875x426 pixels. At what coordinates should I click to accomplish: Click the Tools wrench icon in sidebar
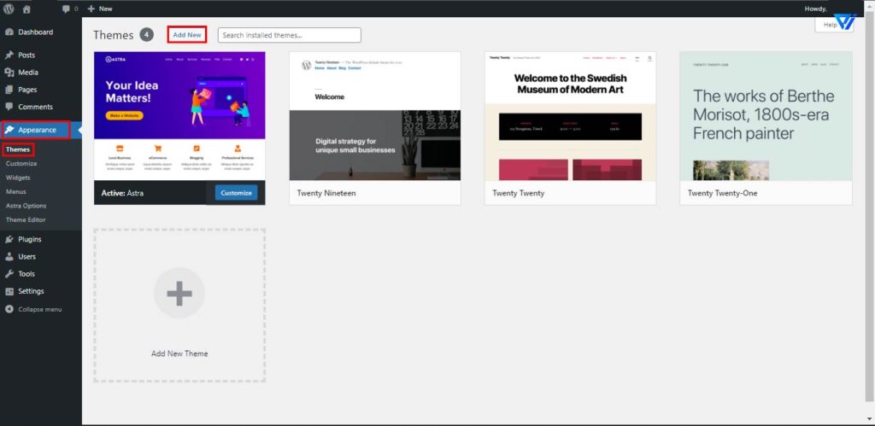[9, 274]
